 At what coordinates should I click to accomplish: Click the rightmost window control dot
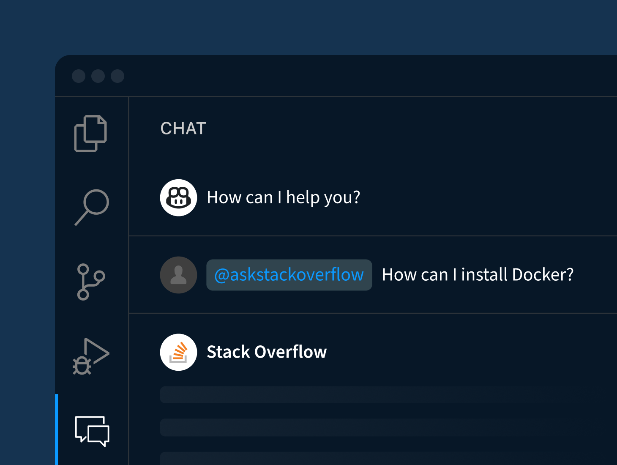click(x=117, y=76)
